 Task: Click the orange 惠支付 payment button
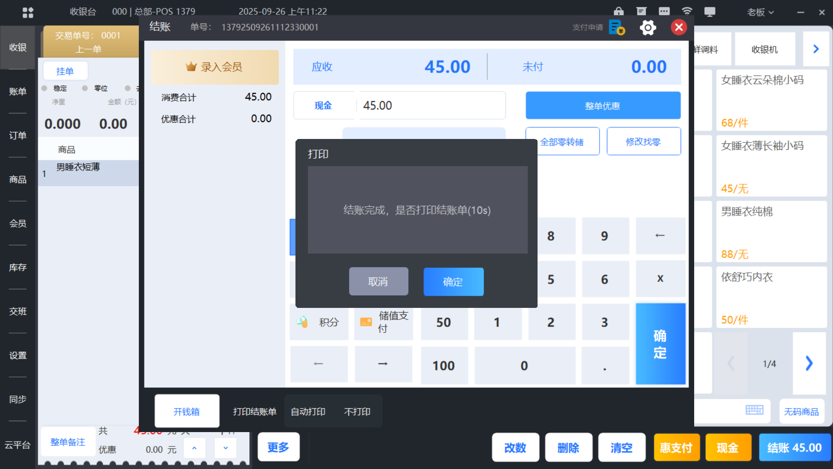pyautogui.click(x=676, y=447)
